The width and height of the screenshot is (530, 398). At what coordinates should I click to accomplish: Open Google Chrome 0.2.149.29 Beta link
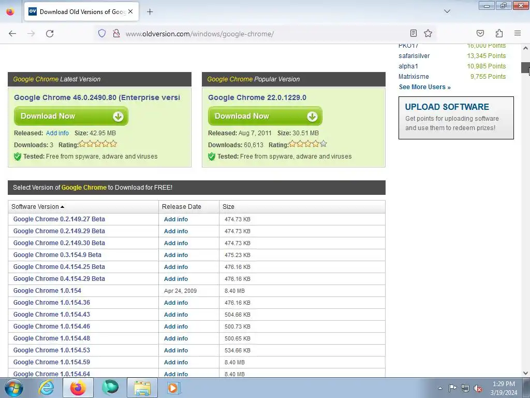[x=59, y=231]
